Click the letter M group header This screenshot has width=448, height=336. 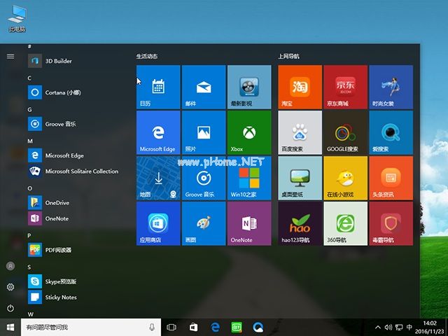point(30,141)
